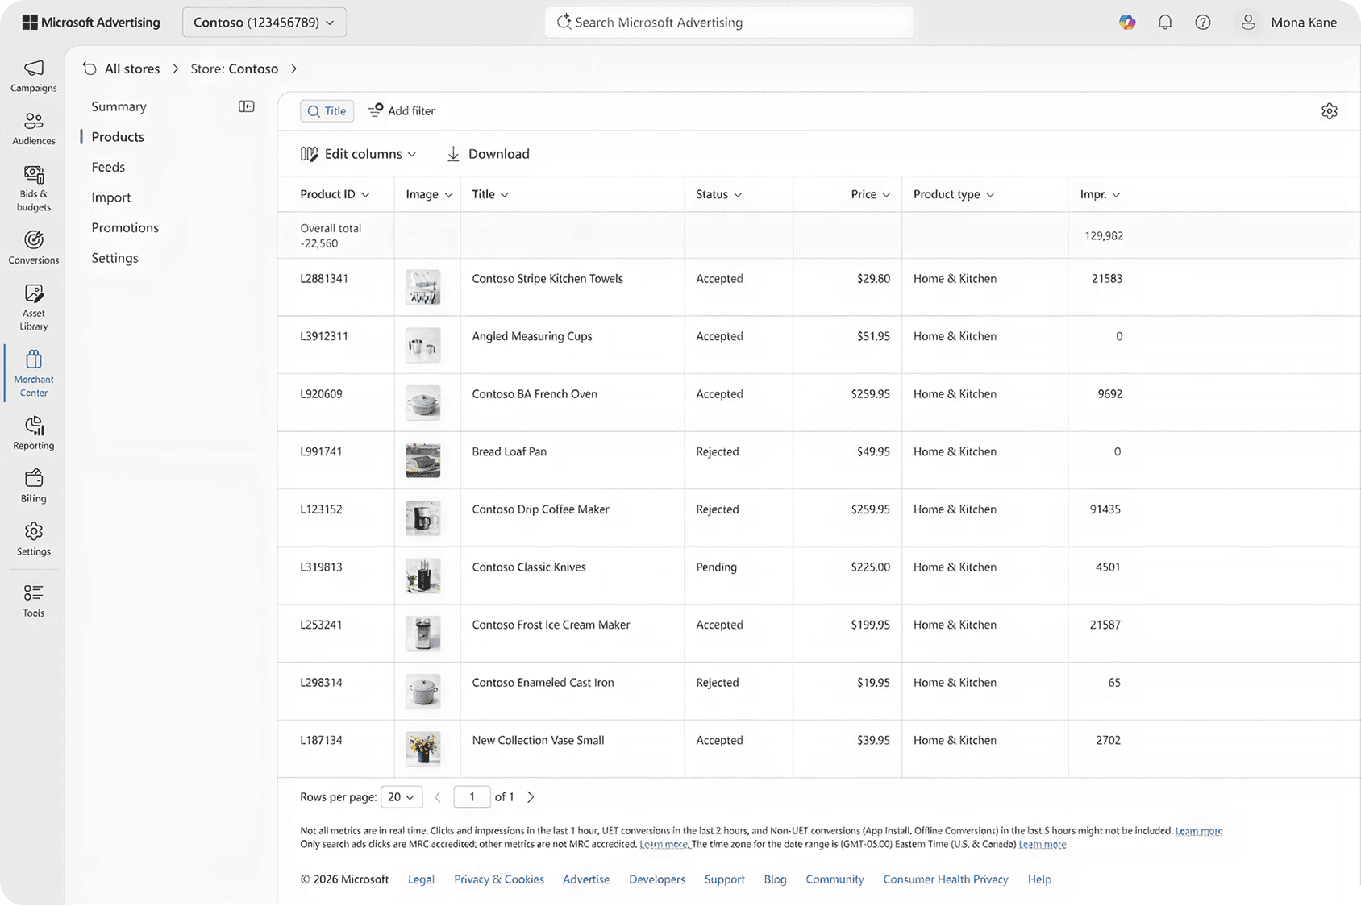Open the Conversions sidebar icon

coord(33,247)
